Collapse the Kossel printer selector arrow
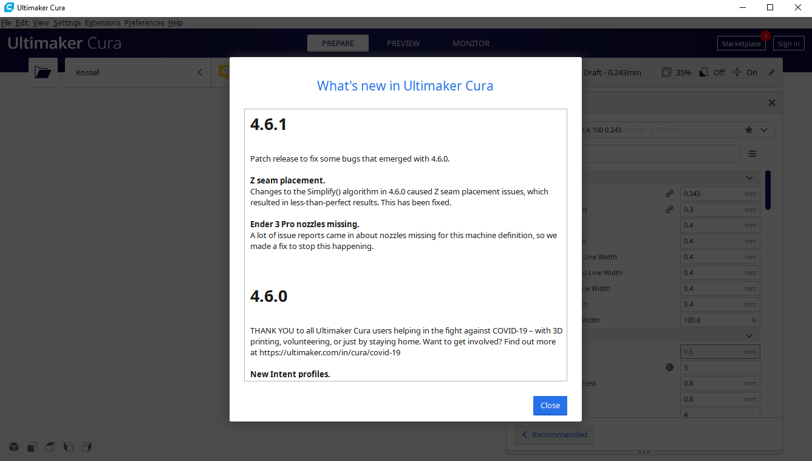The image size is (812, 461). pos(200,72)
